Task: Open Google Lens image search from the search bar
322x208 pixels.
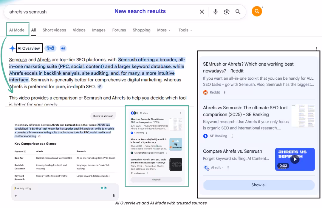Action: point(227,12)
